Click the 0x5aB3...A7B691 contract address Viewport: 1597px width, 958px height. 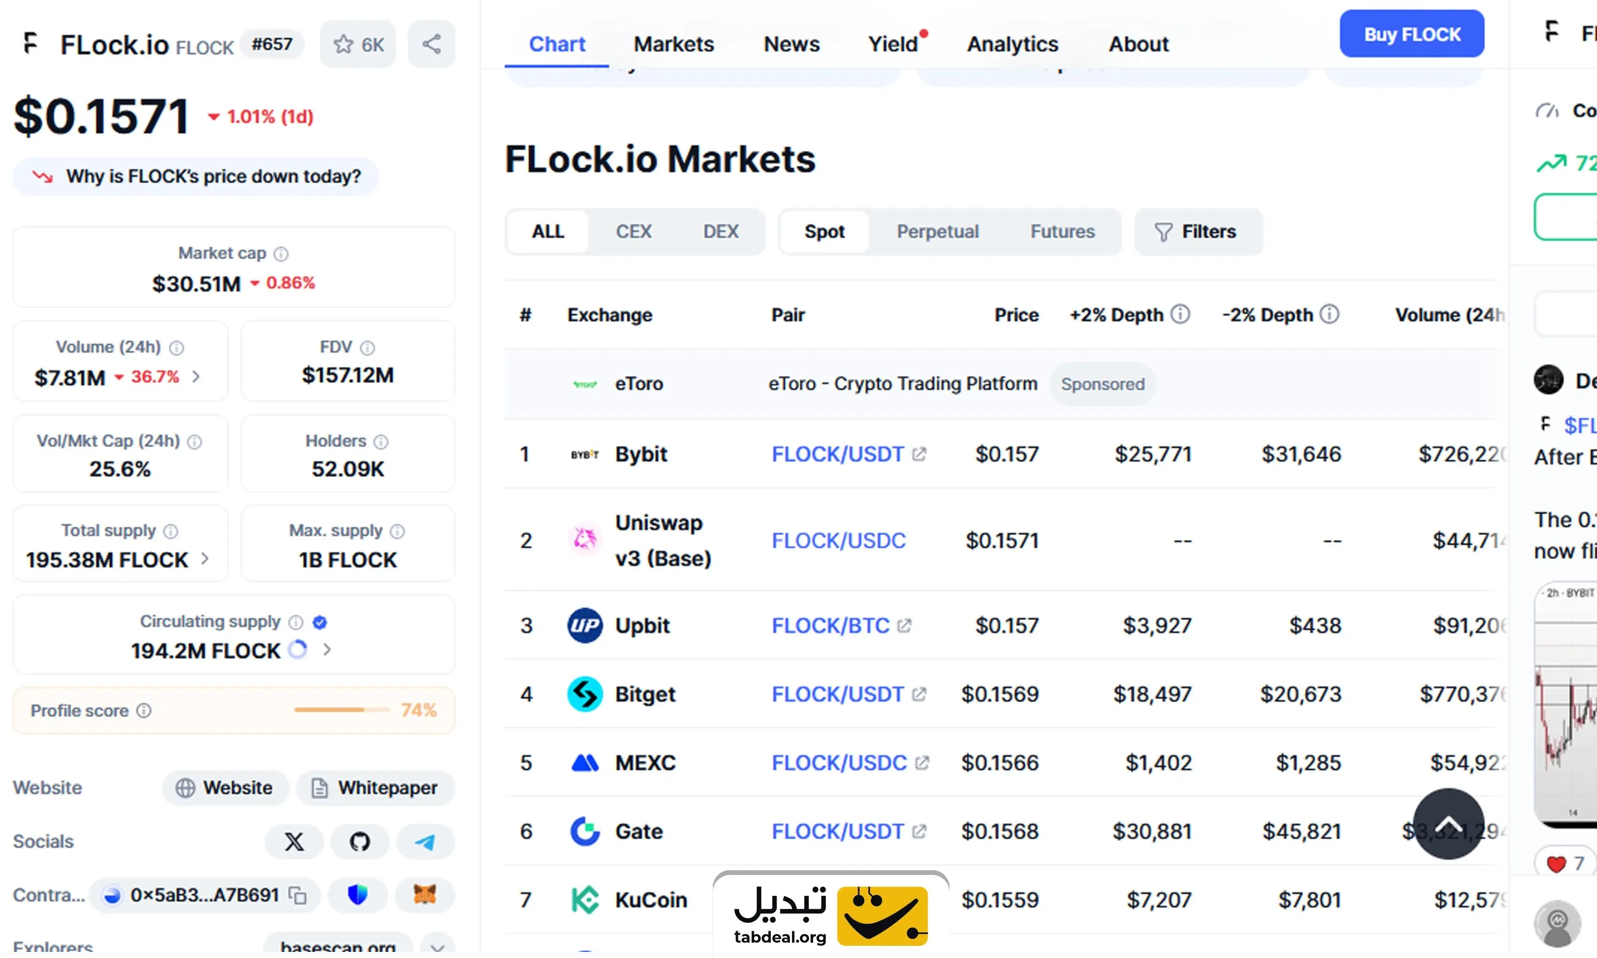[x=204, y=896]
